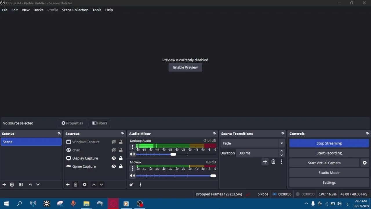Switch to Studio Mode

pyautogui.click(x=329, y=173)
